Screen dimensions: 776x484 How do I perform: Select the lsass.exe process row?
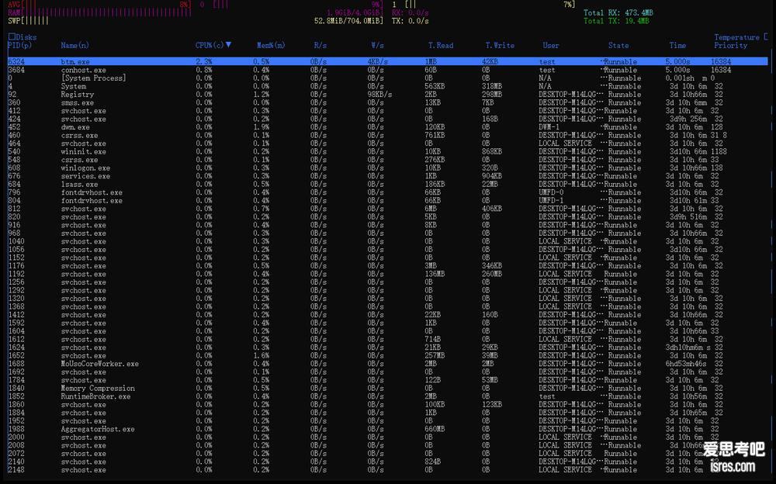point(387,184)
